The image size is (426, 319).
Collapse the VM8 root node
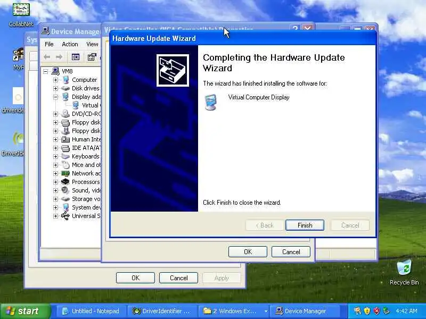coord(45,71)
